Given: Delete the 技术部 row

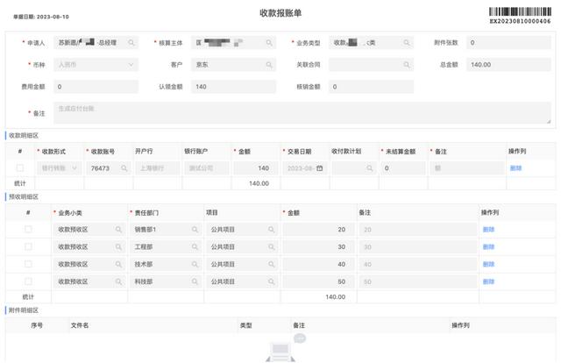Looking at the screenshot, I should coord(488,264).
